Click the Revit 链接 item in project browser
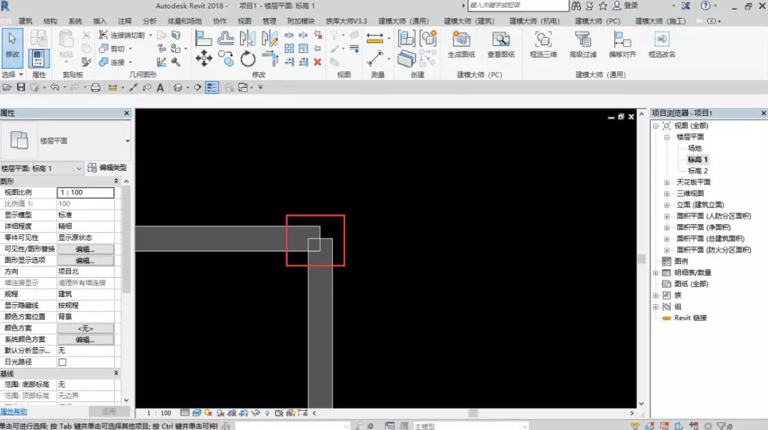This screenshot has width=768, height=430. (690, 318)
